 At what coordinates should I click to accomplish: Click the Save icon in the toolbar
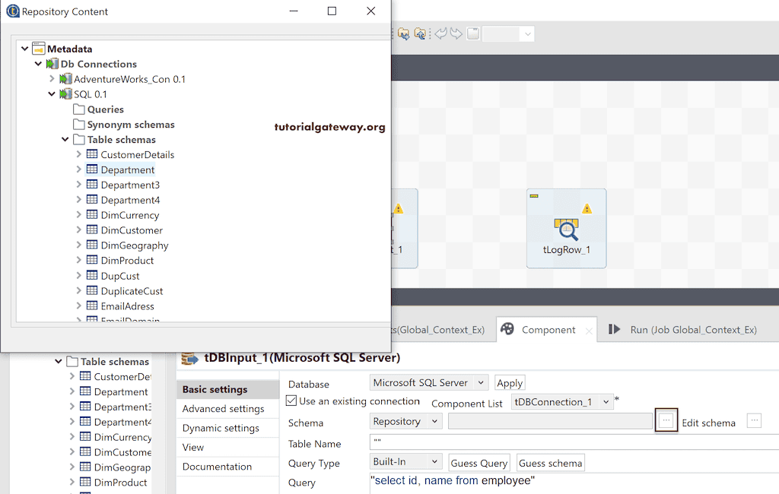click(x=472, y=33)
